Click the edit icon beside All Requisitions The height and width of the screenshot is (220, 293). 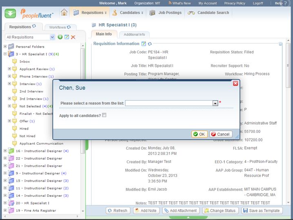point(67,37)
